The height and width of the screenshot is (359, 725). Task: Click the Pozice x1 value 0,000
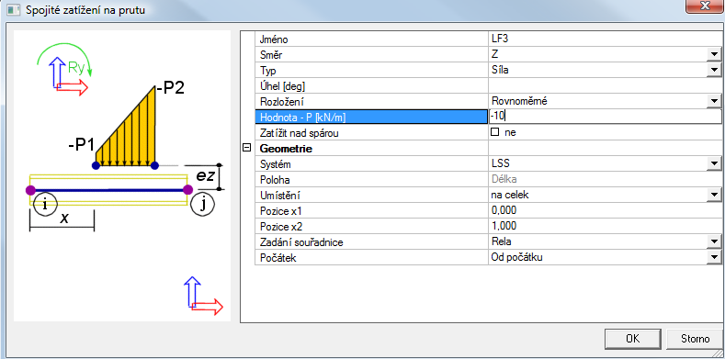coord(504,210)
